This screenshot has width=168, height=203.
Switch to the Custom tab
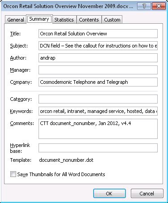pyautogui.click(x=112, y=20)
